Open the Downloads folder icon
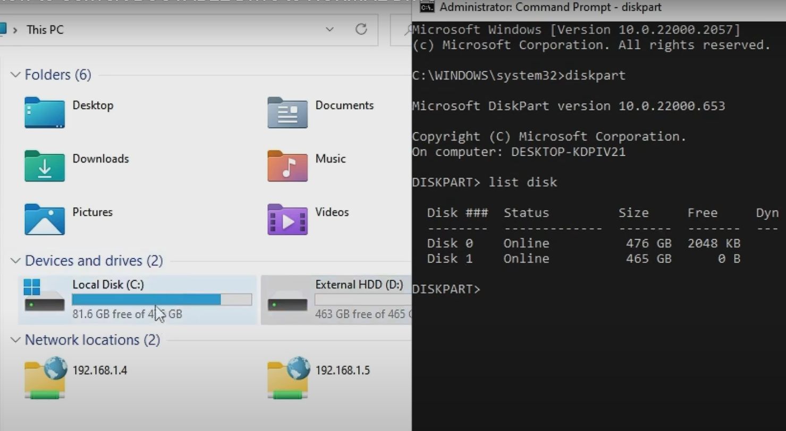Image resolution: width=786 pixels, height=431 pixels. (x=45, y=166)
